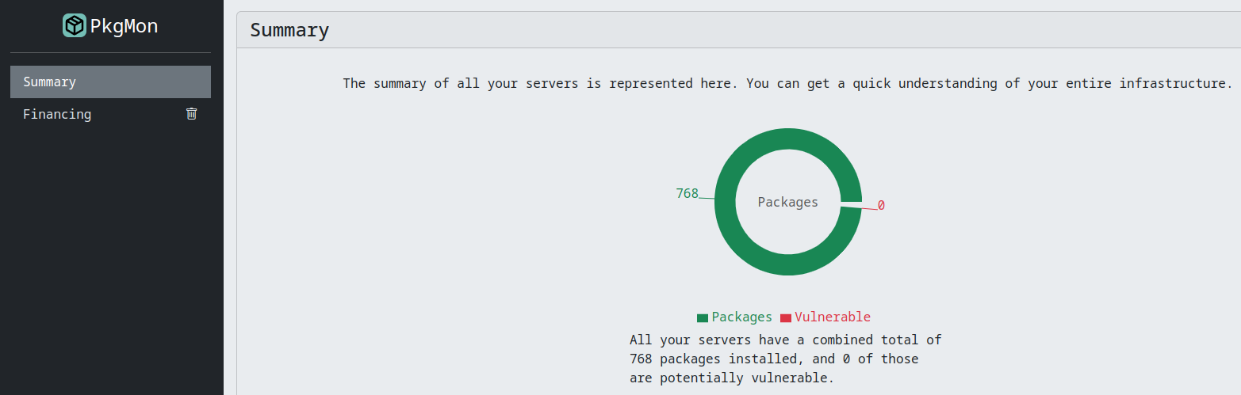The image size is (1241, 395).
Task: Click the red 0 chart label
Action: tap(881, 206)
